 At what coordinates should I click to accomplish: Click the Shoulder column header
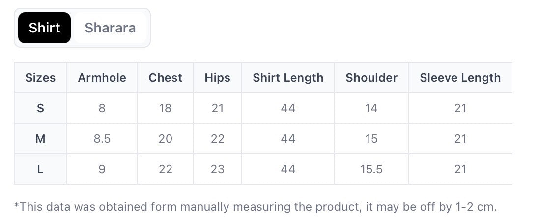tap(371, 78)
